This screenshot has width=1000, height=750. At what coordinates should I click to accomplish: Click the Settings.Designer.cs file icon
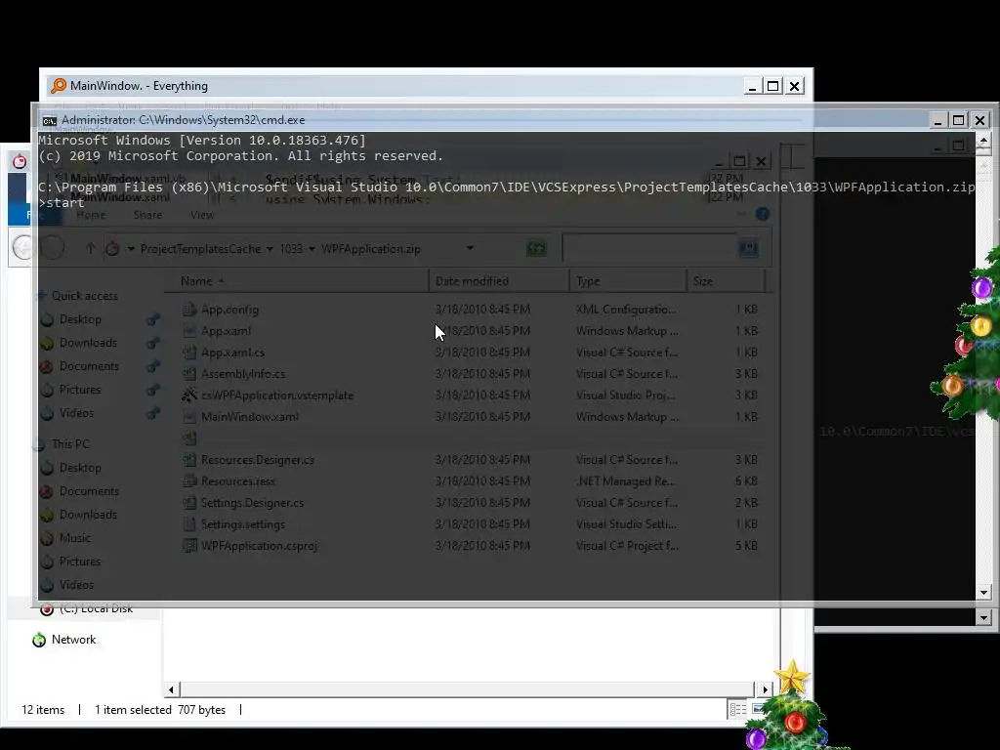[x=188, y=503]
